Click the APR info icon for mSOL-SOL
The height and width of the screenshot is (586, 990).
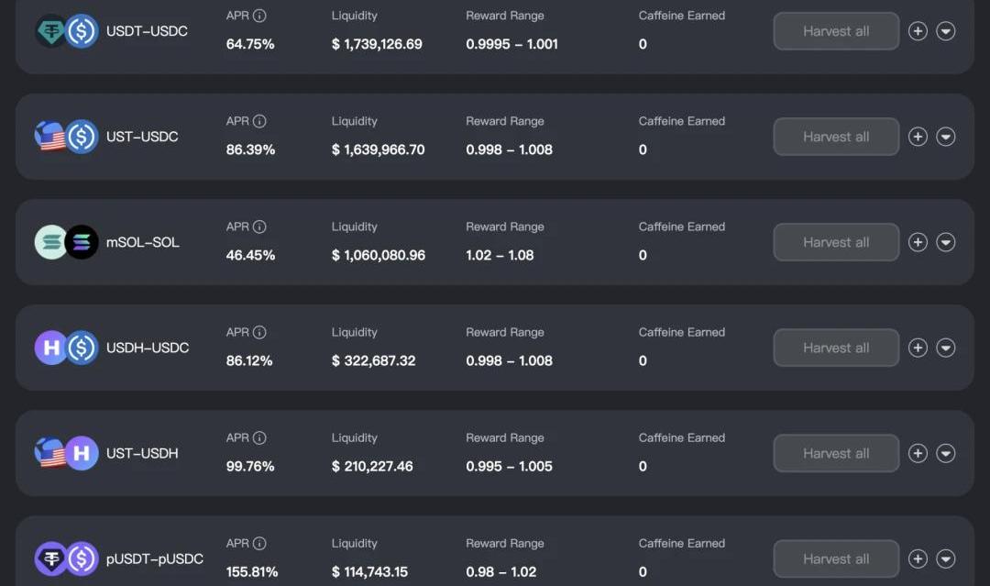click(x=259, y=227)
